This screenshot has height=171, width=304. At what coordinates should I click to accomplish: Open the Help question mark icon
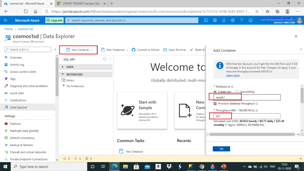(242, 20)
